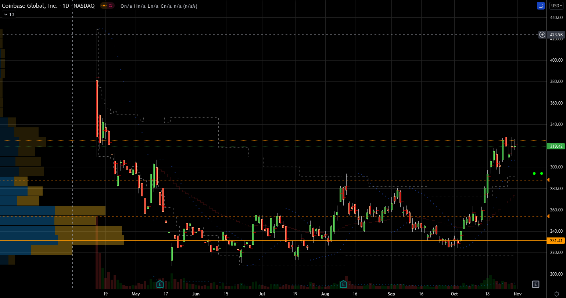Click the pink approximate-data status icon
This screenshot has height=298, width=566.
111,6
